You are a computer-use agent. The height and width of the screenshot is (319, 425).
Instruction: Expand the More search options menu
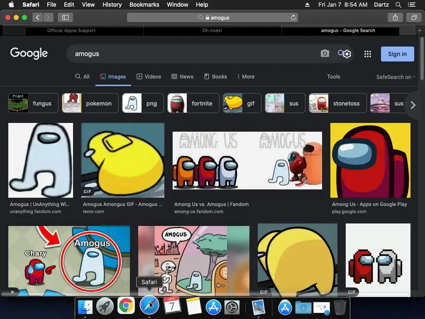(x=246, y=77)
